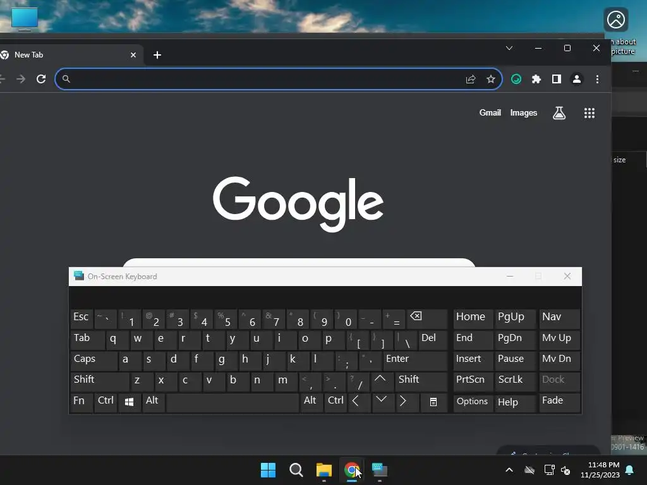Click the Backspace key icon
Image resolution: width=647 pixels, height=485 pixels.
pyautogui.click(x=428, y=319)
